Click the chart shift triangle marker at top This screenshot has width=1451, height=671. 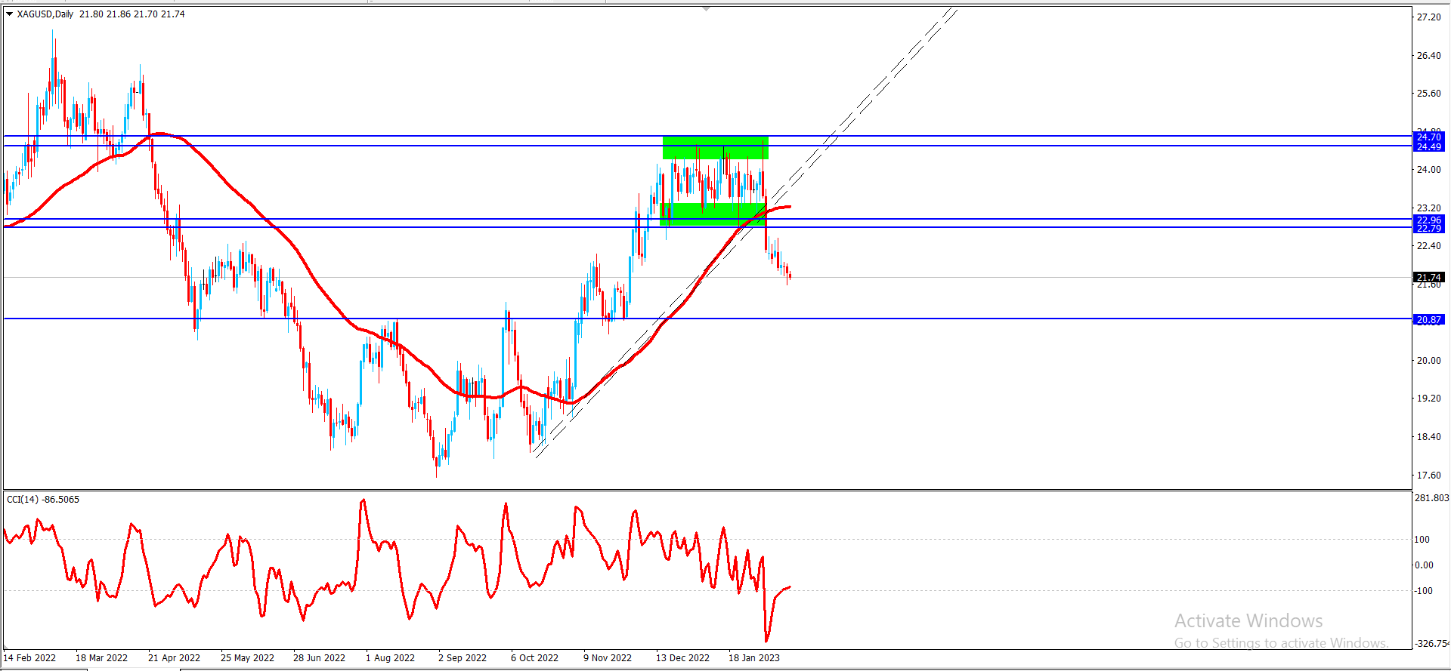coord(706,8)
